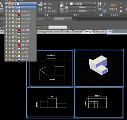This screenshot has width=127, height=120.
Task: Click the lock icon on the VPORTS layer row
Action: (16, 60)
